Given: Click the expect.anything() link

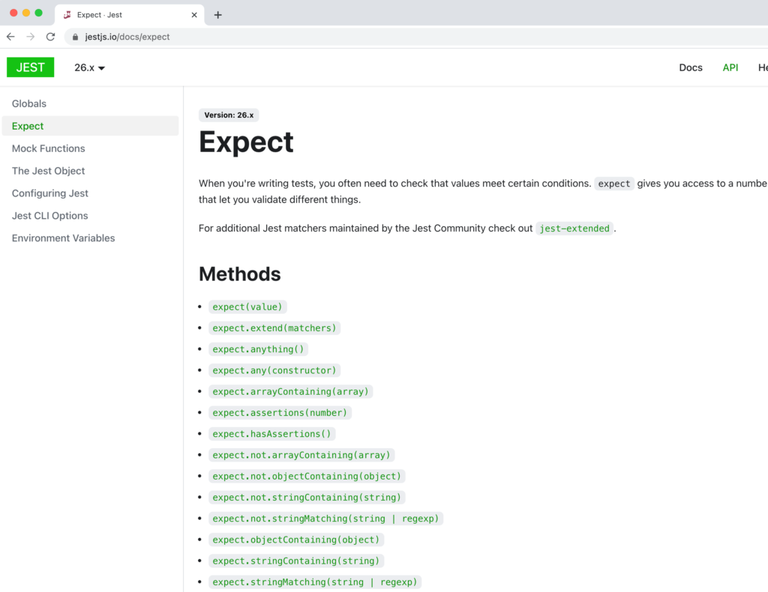Looking at the screenshot, I should pos(258,349).
